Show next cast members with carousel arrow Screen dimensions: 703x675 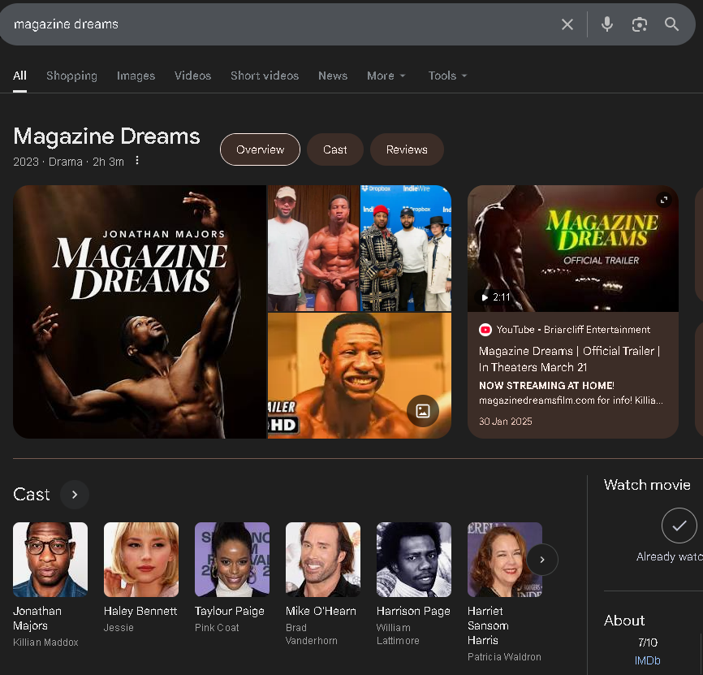[x=542, y=560]
